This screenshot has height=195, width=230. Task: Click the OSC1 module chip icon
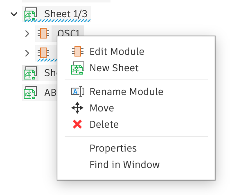[43, 33]
